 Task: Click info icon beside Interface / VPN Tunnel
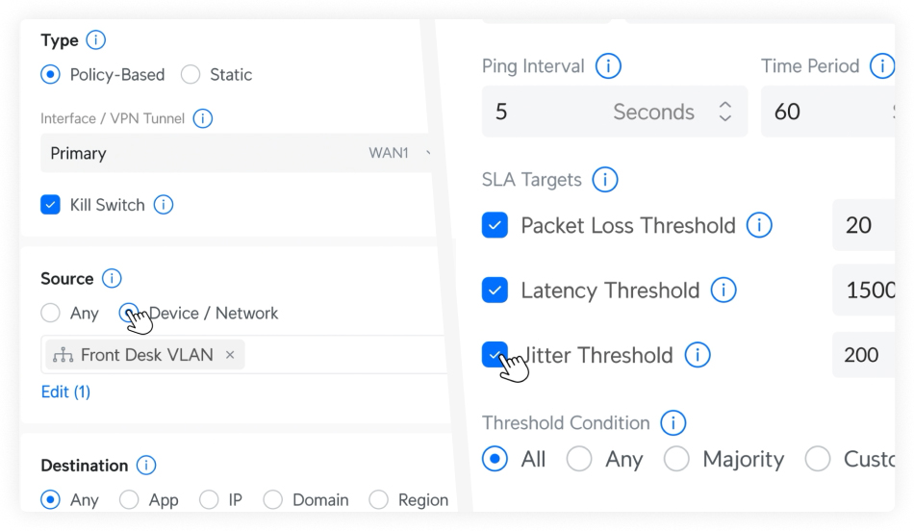pos(202,118)
